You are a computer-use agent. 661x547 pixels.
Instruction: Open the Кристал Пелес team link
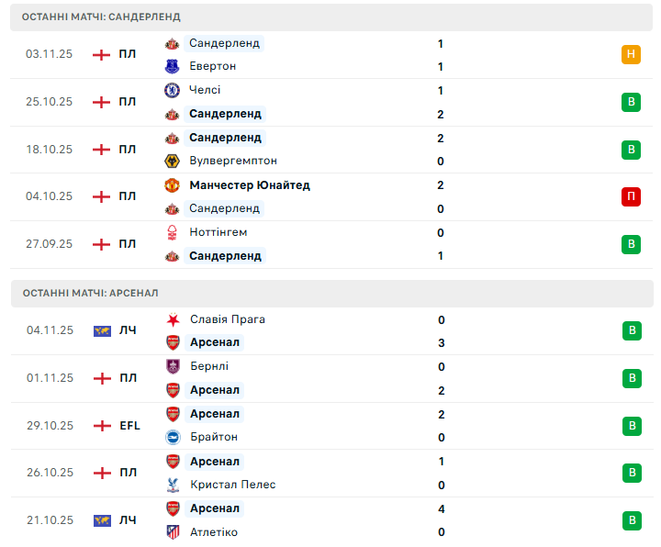coord(232,485)
